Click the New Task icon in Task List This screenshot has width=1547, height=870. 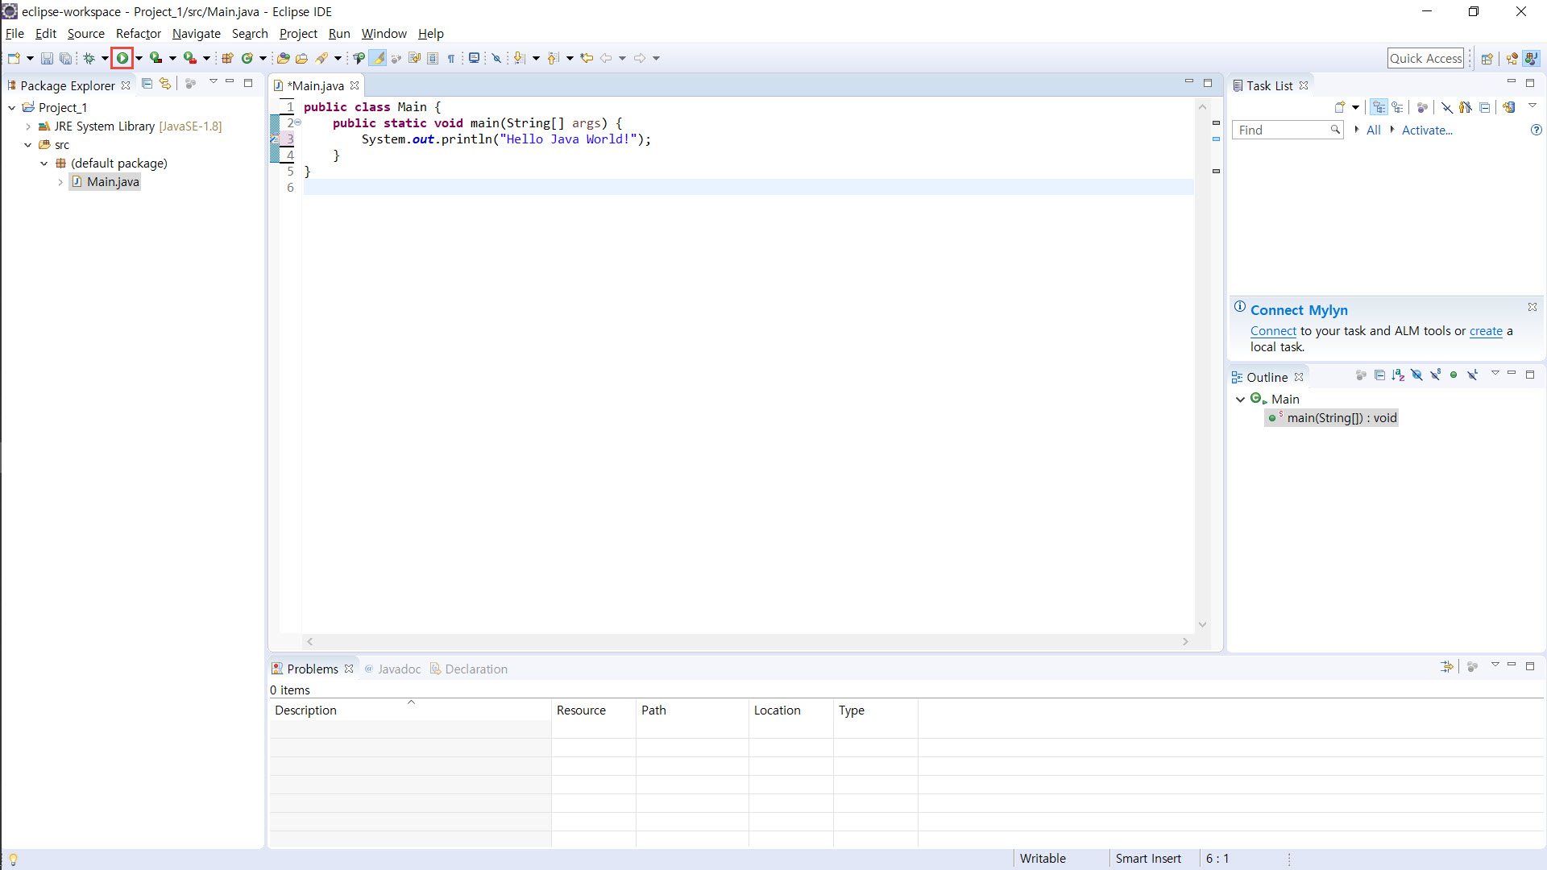coord(1340,107)
